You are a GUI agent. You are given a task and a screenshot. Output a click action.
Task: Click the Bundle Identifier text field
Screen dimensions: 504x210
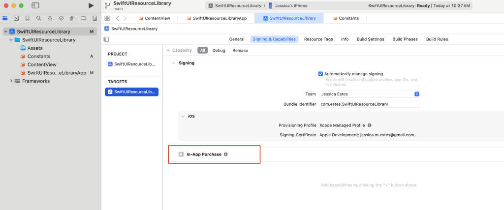click(x=369, y=104)
